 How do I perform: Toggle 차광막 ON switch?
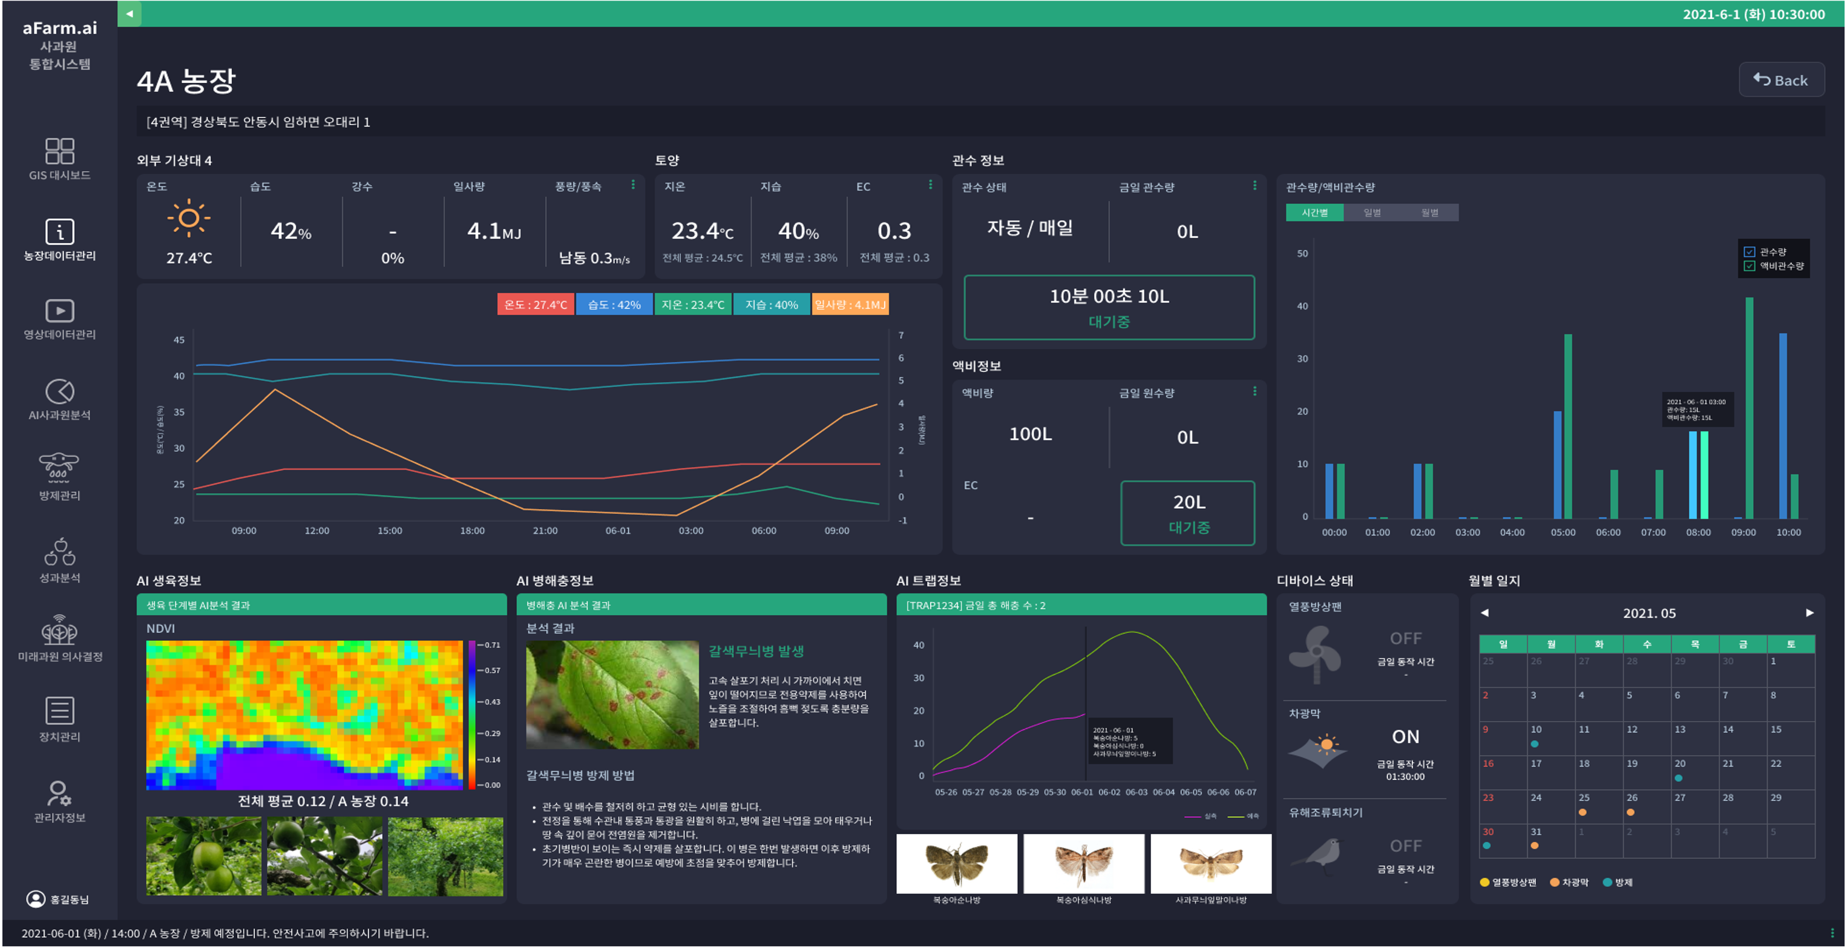pyautogui.click(x=1405, y=737)
